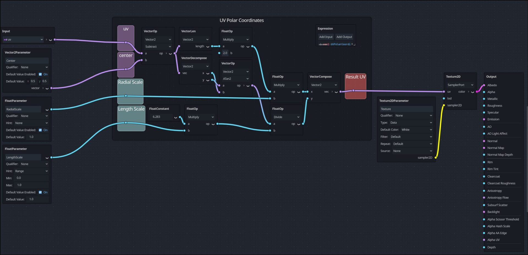Click VectorCompose vec output port

point(340,92)
